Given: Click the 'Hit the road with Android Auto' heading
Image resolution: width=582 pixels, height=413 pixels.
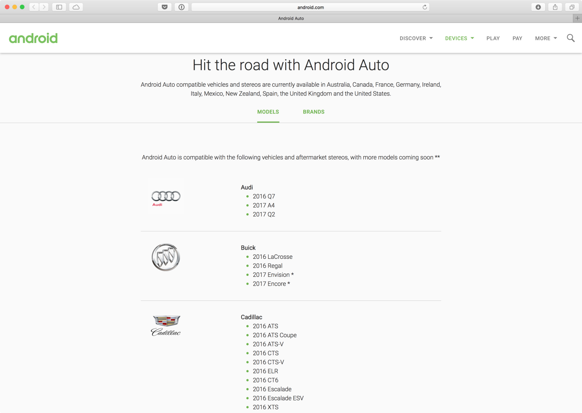Looking at the screenshot, I should click(x=291, y=65).
